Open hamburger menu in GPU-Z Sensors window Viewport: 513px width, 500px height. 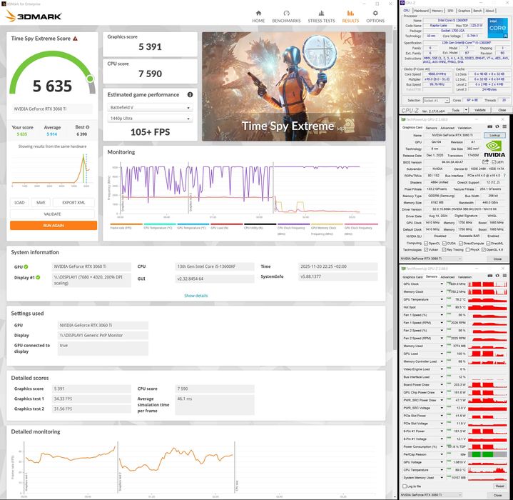click(x=504, y=276)
